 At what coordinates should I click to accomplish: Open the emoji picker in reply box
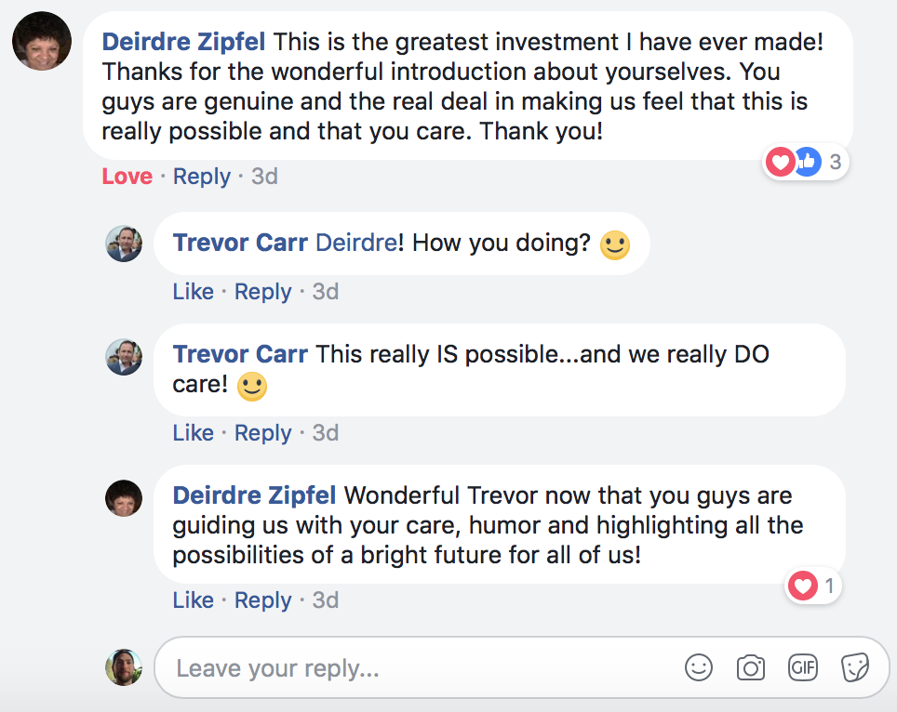[698, 667]
